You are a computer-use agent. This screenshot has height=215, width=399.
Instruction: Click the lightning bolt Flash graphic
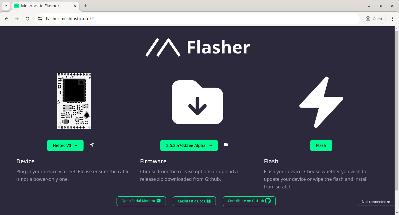321,102
